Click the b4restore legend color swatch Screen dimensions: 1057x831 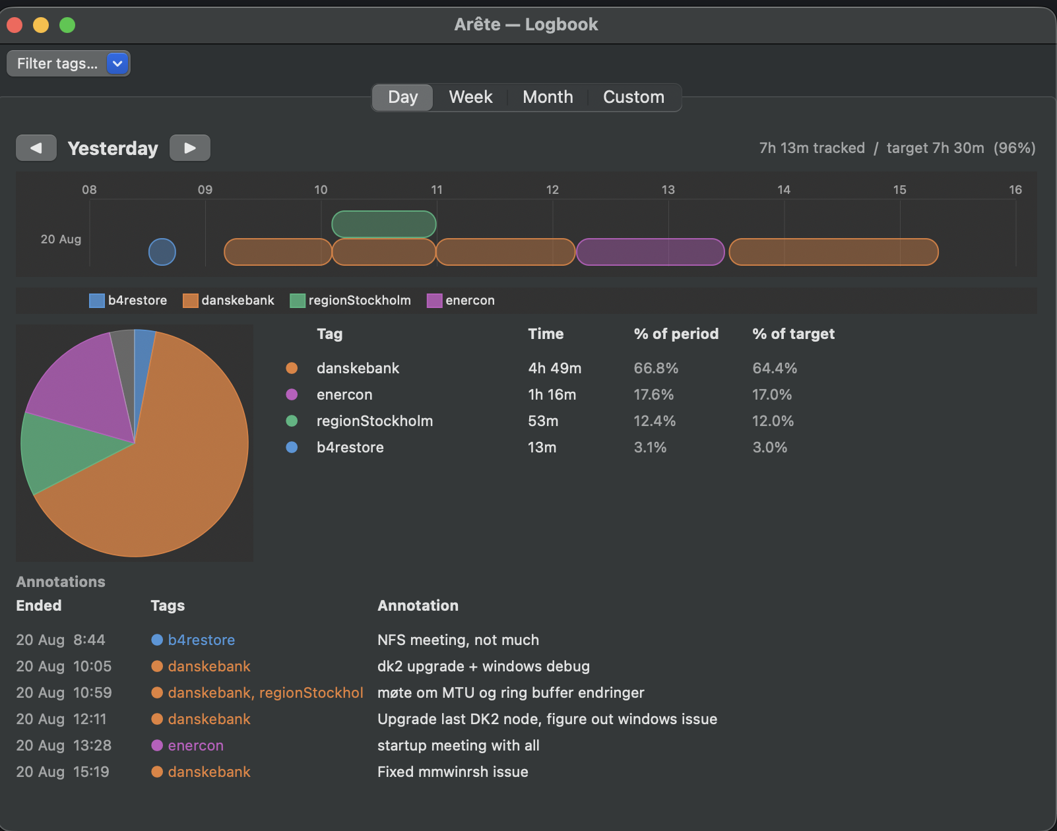coord(97,301)
